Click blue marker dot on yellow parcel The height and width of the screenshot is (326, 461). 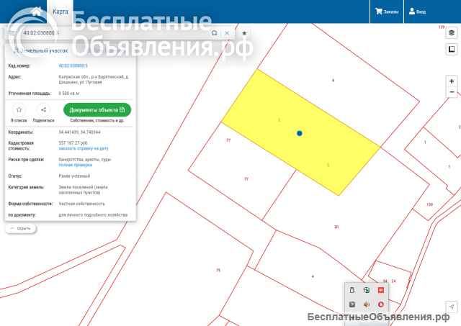[300, 133]
